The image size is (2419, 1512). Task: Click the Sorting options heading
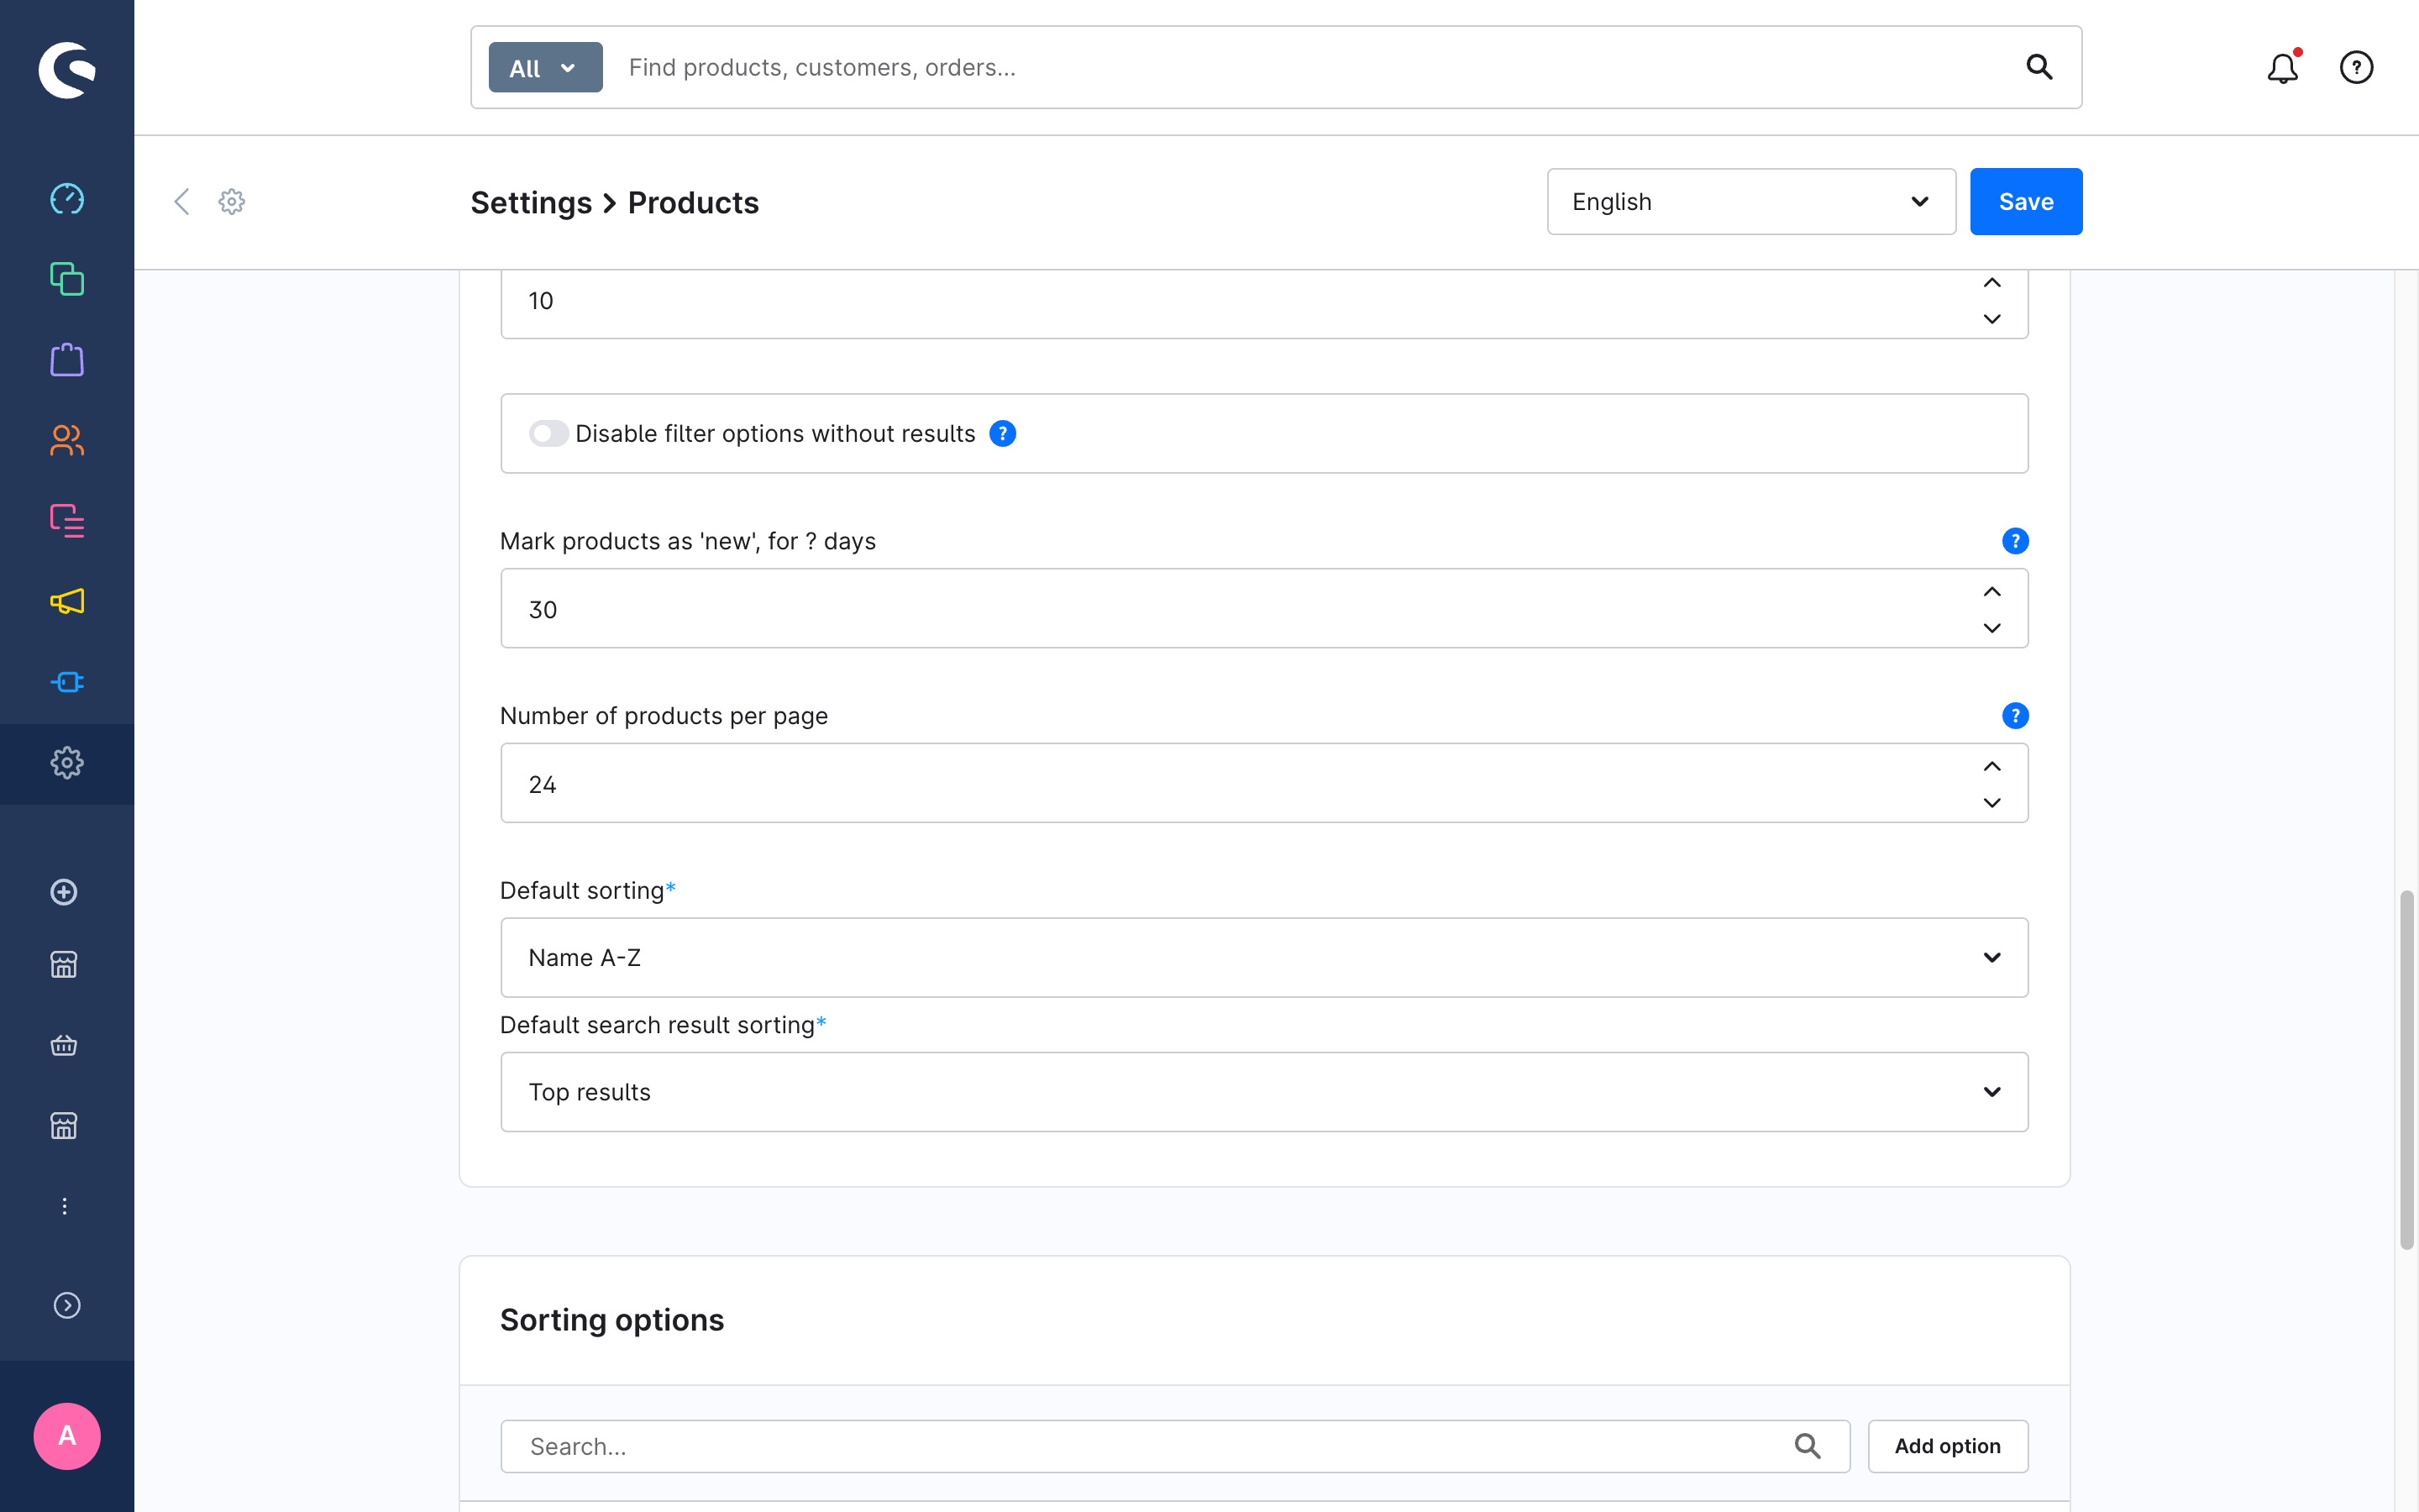pyautogui.click(x=611, y=1320)
